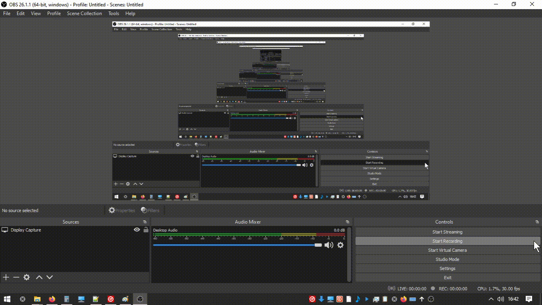Screen dimensions: 542x305
Task: Pop out the Audio Mixer dock
Action: pos(348,222)
